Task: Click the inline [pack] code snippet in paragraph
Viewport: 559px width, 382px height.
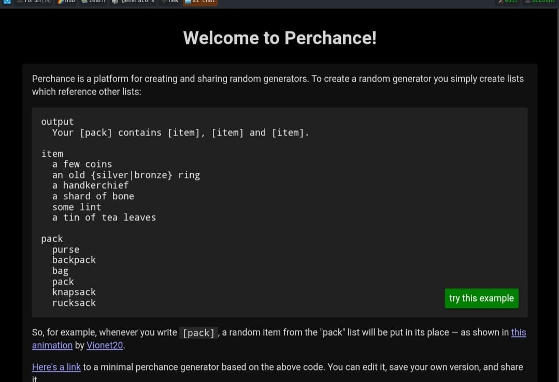Action: click(198, 333)
